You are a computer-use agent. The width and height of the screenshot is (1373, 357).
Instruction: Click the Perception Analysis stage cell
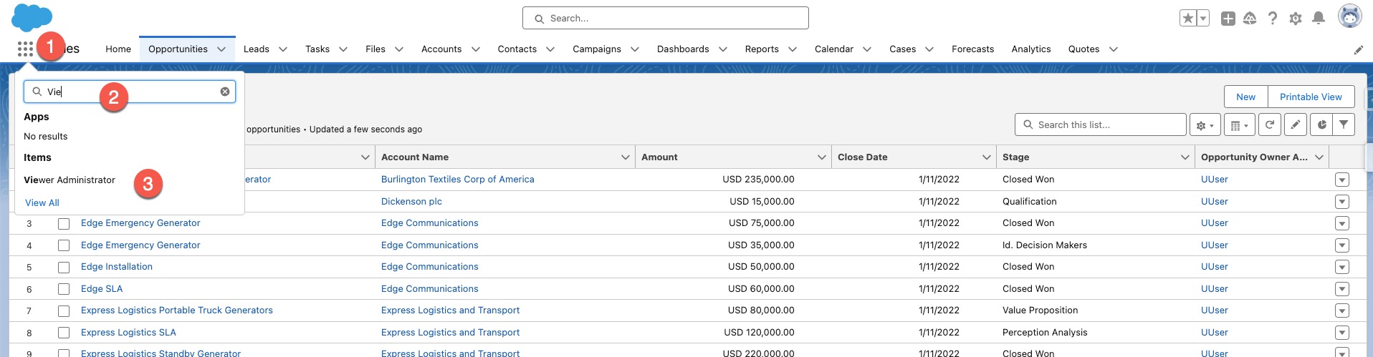point(1045,333)
